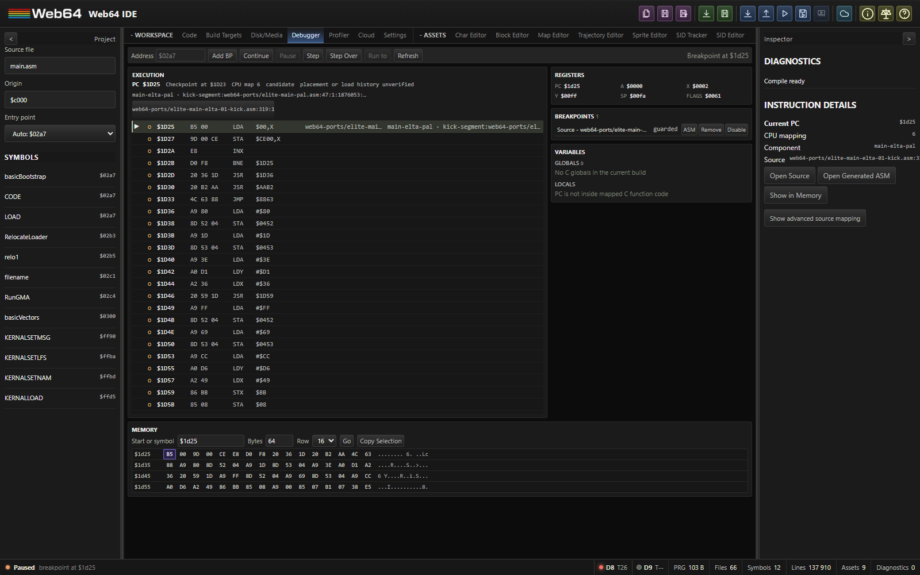Switch to the Code tab
Image resolution: width=920 pixels, height=575 pixels.
pyautogui.click(x=189, y=35)
